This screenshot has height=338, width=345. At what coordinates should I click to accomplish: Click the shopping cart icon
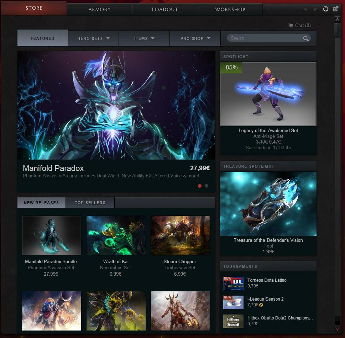click(291, 25)
